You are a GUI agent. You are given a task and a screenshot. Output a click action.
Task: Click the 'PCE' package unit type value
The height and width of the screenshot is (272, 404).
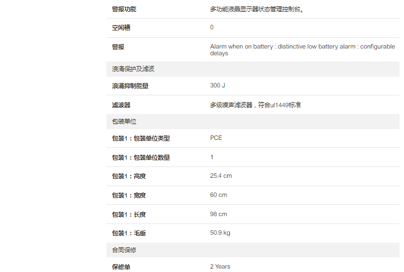(216, 138)
